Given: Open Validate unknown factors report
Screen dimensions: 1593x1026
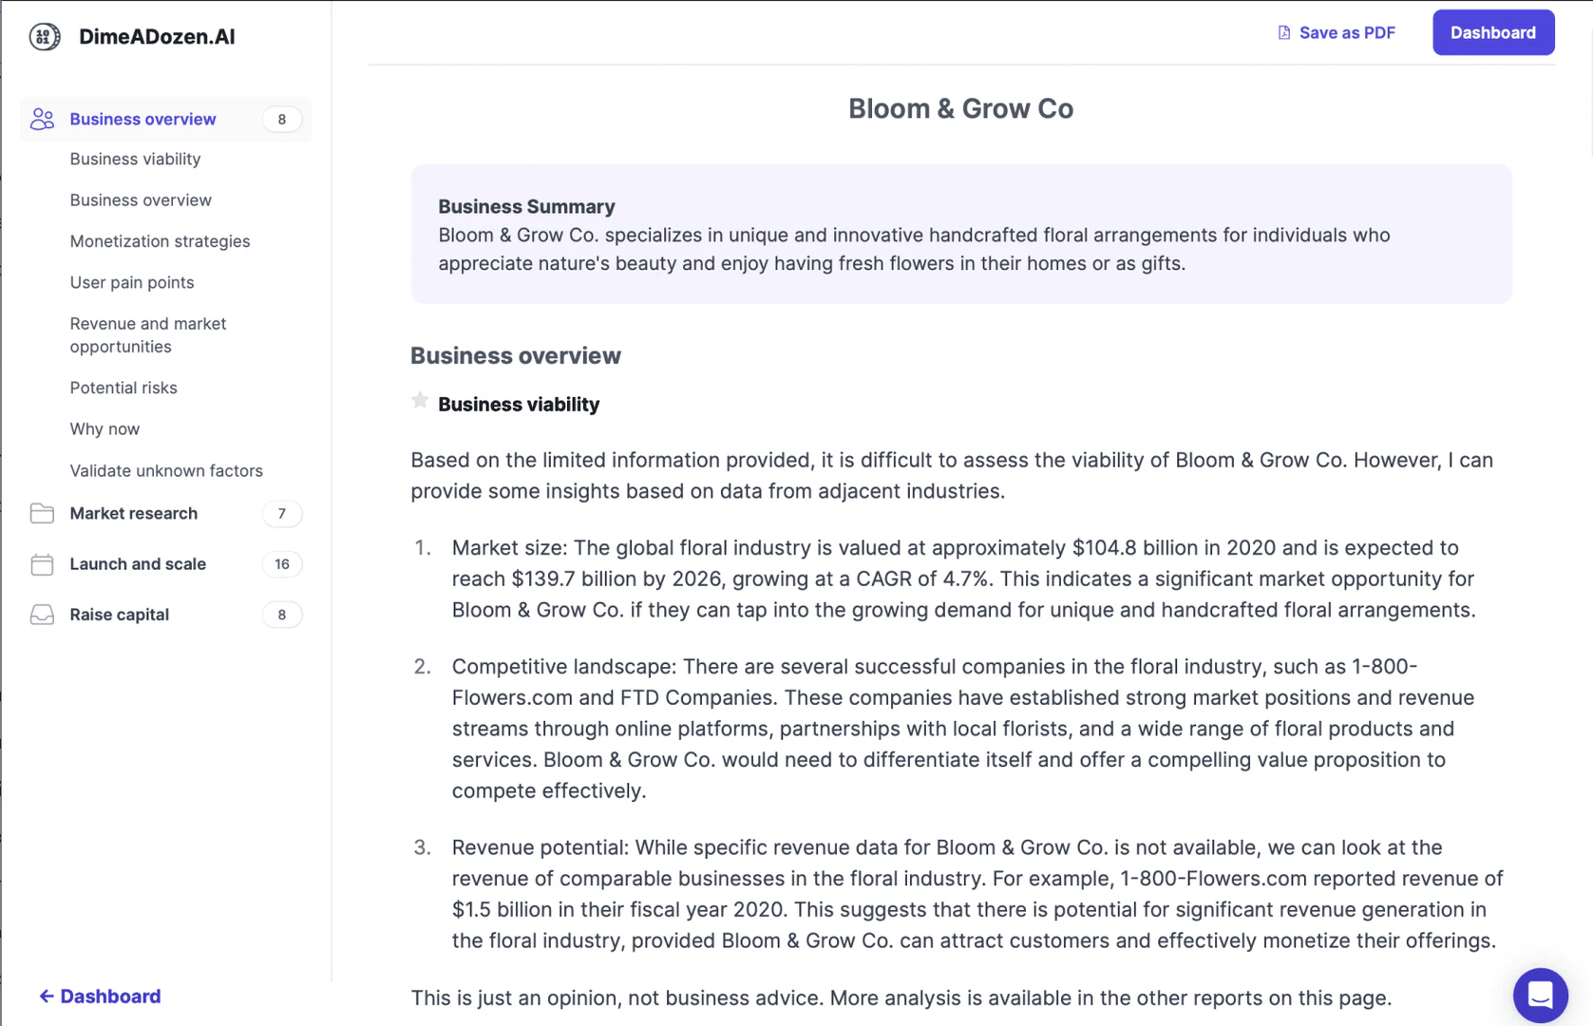Looking at the screenshot, I should [166, 471].
